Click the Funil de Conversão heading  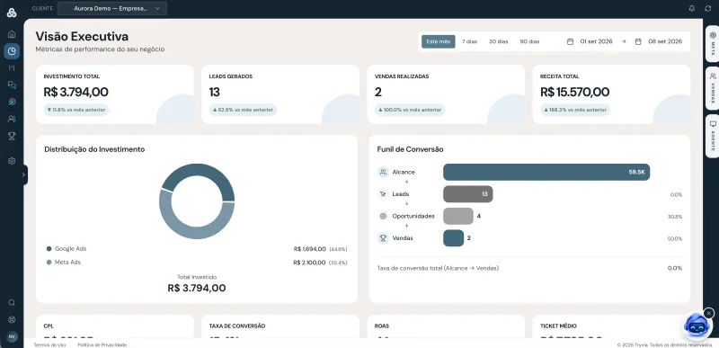410,149
